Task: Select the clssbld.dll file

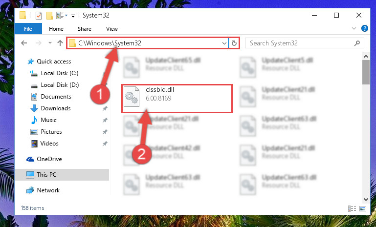Action: click(177, 99)
